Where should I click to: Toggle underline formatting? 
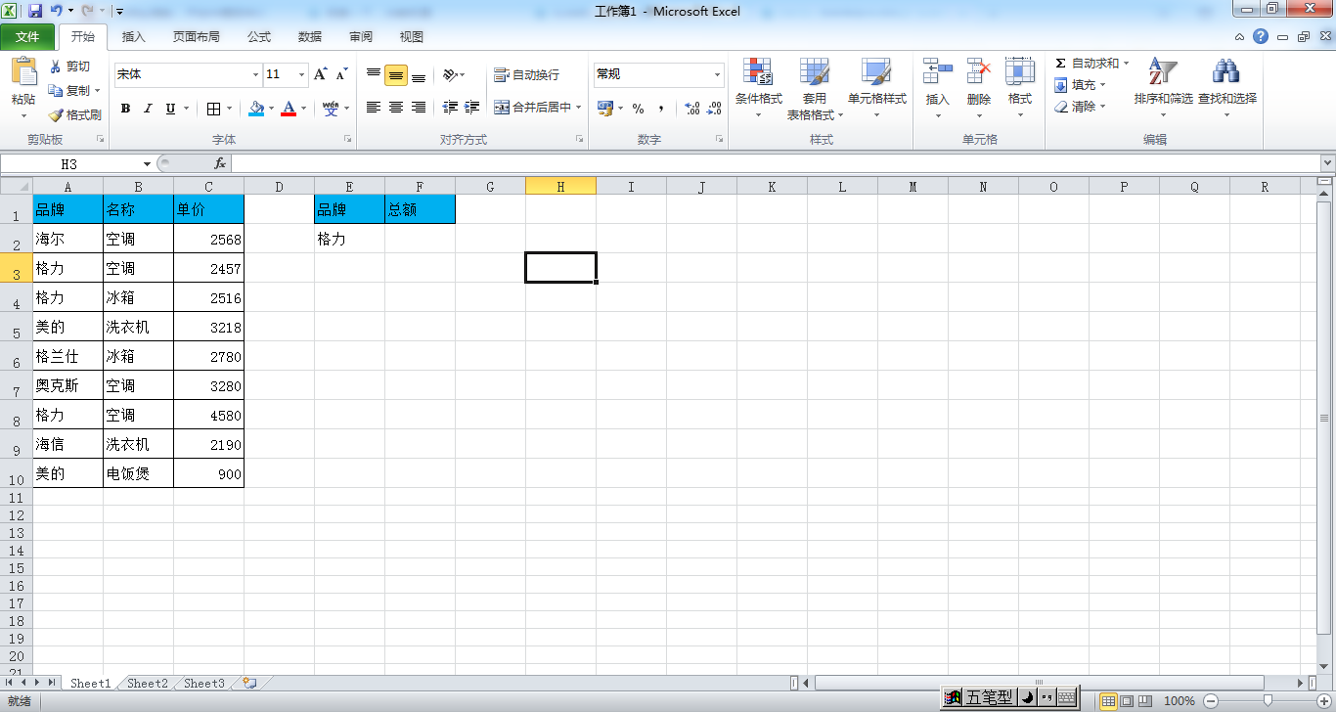(x=171, y=109)
